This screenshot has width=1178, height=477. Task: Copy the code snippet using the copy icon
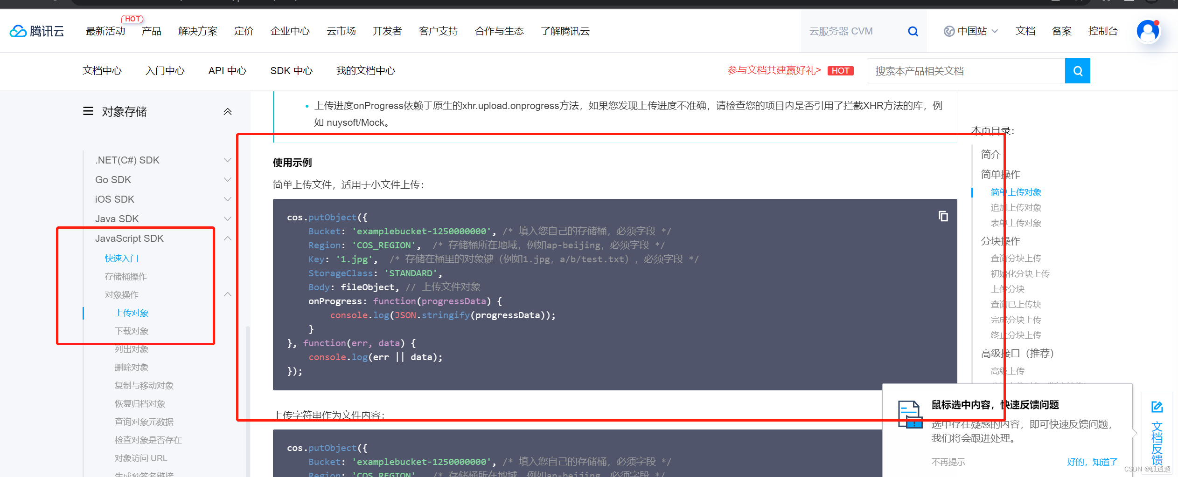pos(943,216)
